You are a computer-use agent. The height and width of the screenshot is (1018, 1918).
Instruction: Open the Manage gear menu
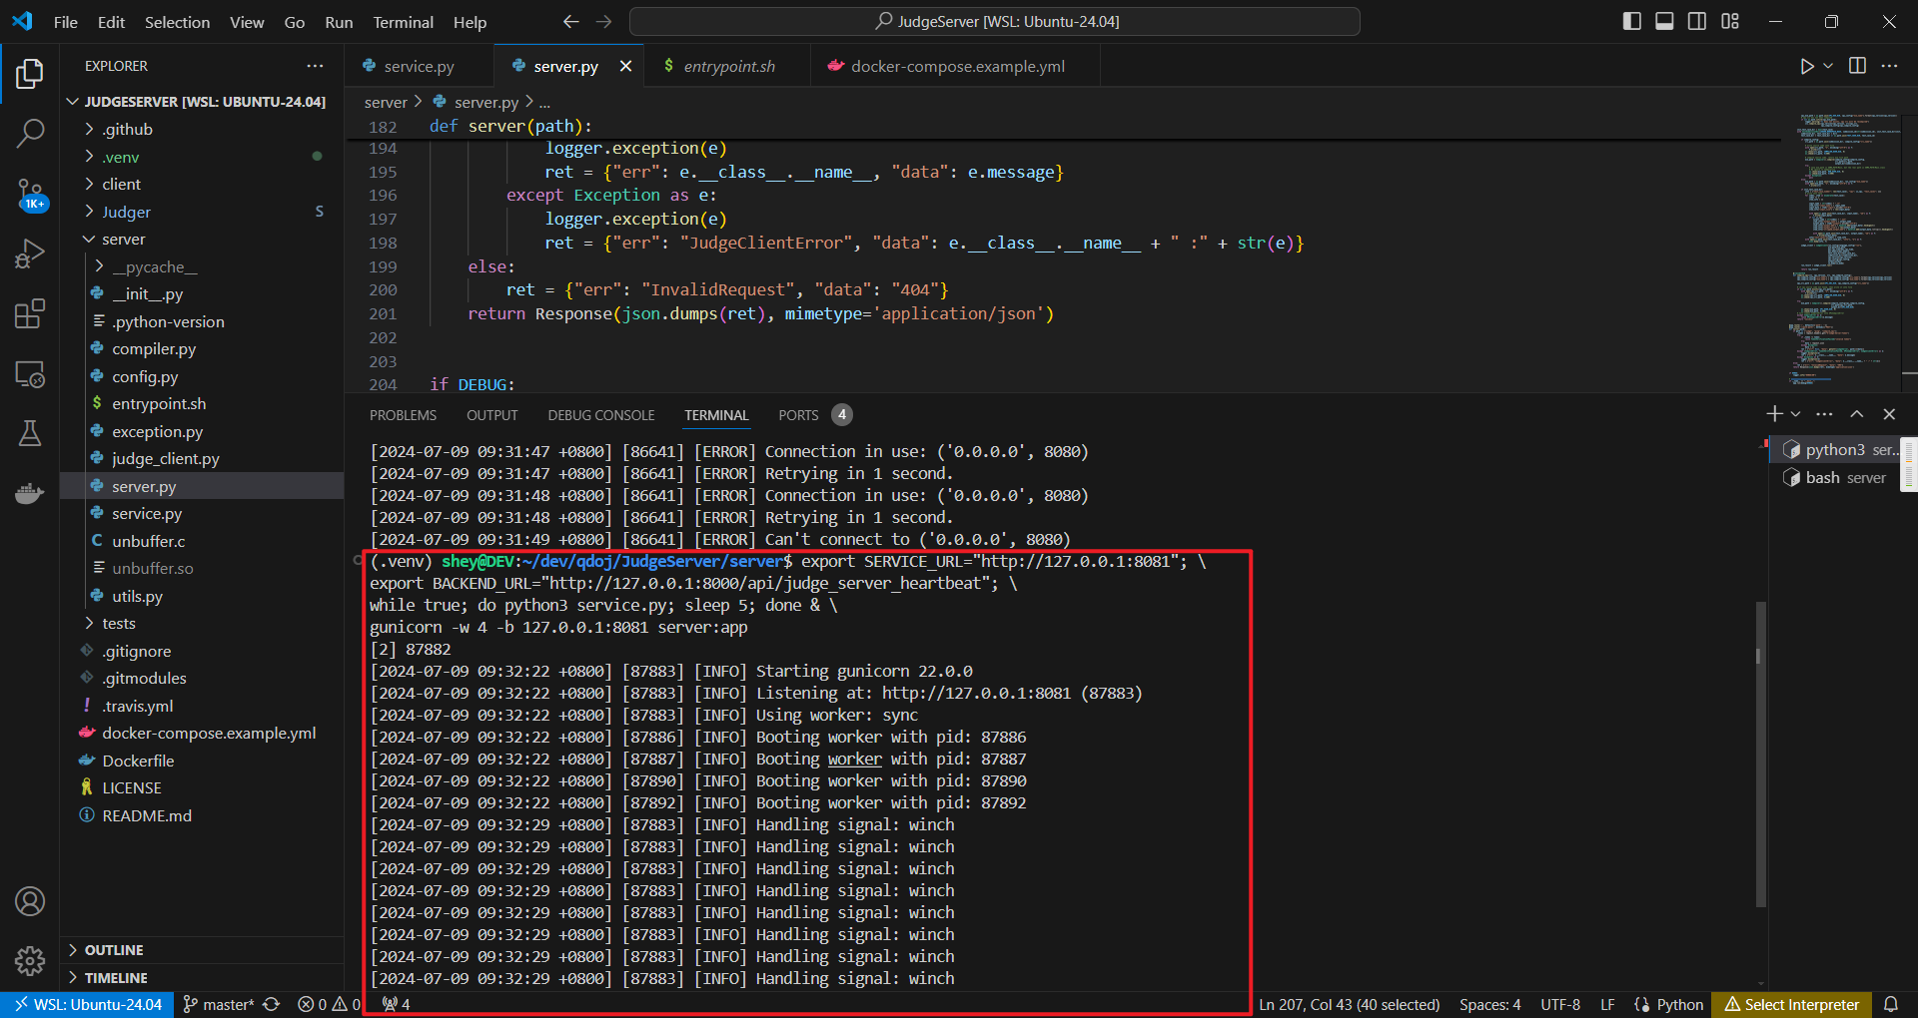(30, 961)
